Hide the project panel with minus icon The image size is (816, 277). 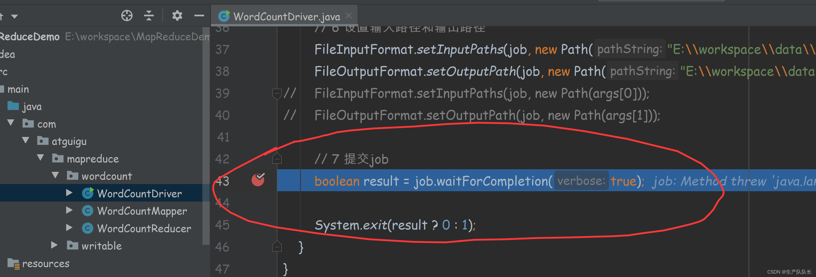199,16
